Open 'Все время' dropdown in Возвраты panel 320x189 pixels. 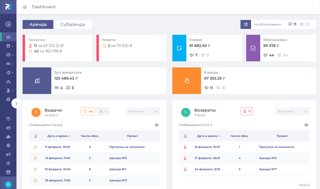[292, 112]
